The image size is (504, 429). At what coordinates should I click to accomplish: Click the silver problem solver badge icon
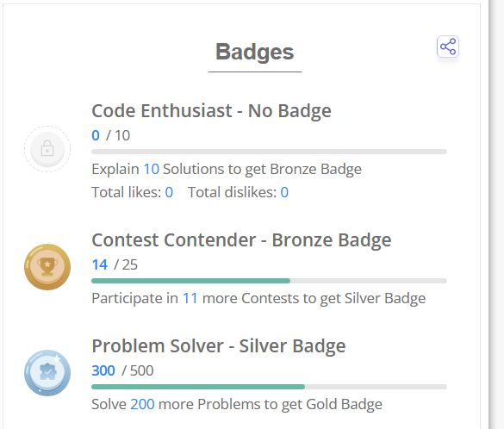pos(47,373)
